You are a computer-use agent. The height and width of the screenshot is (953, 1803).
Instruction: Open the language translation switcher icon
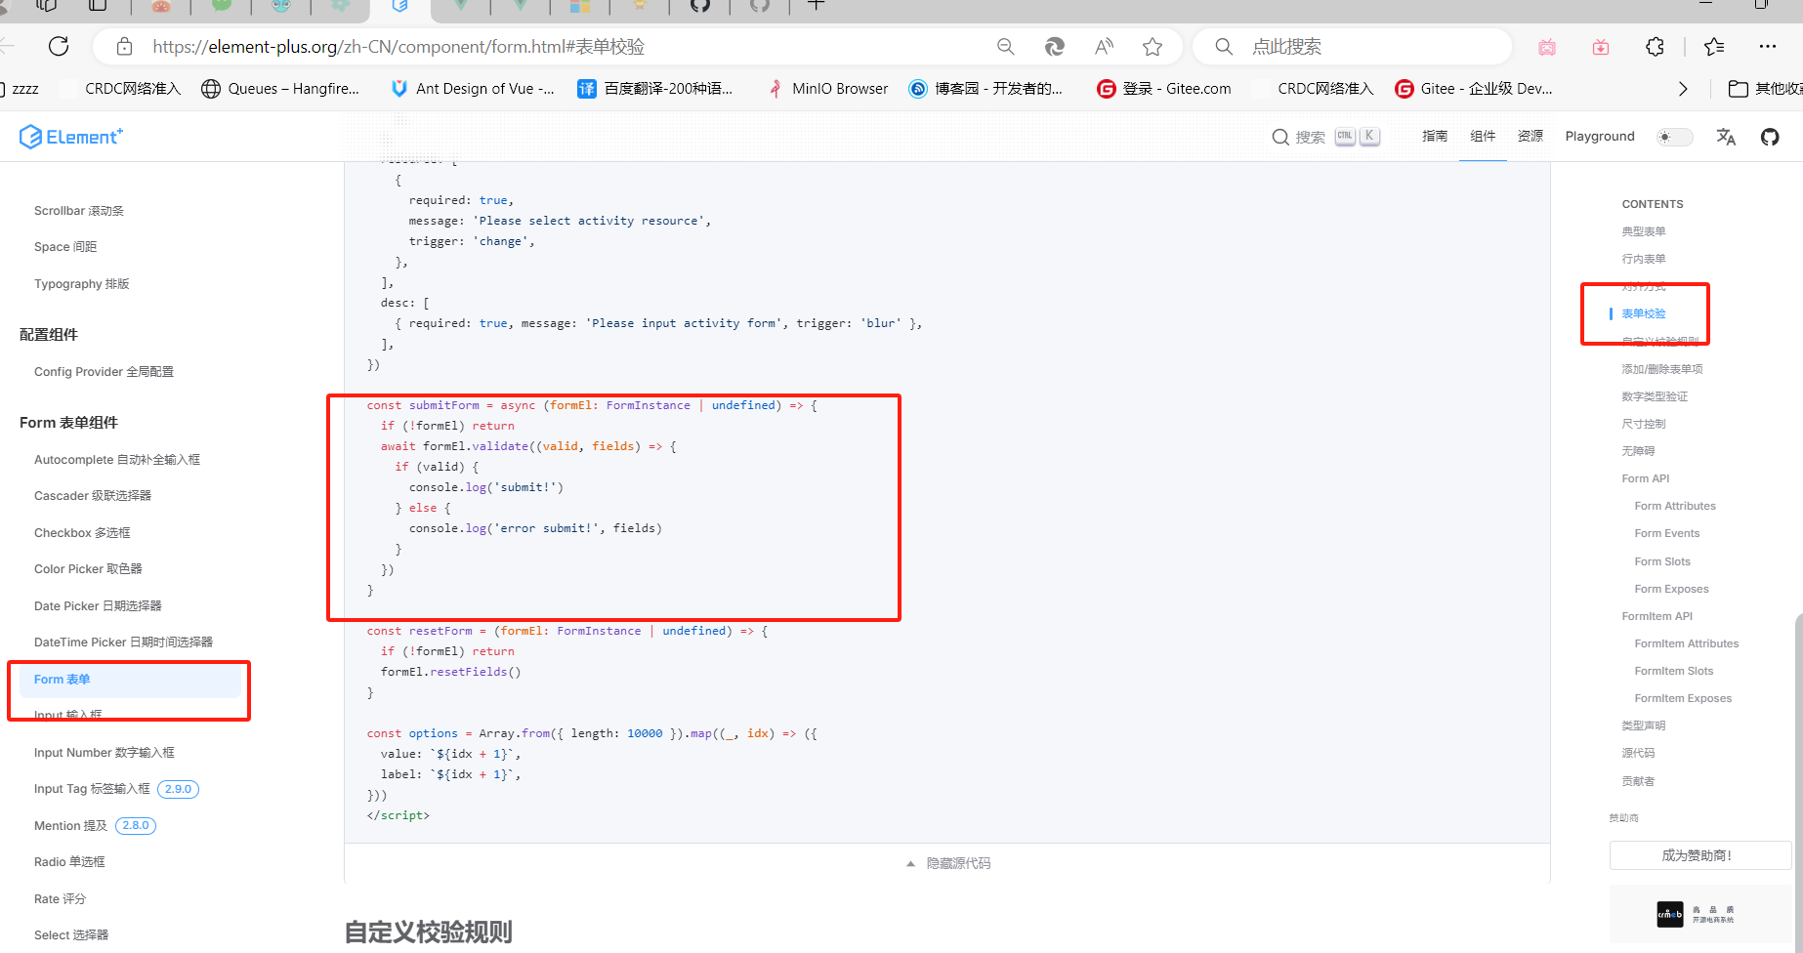pyautogui.click(x=1726, y=137)
